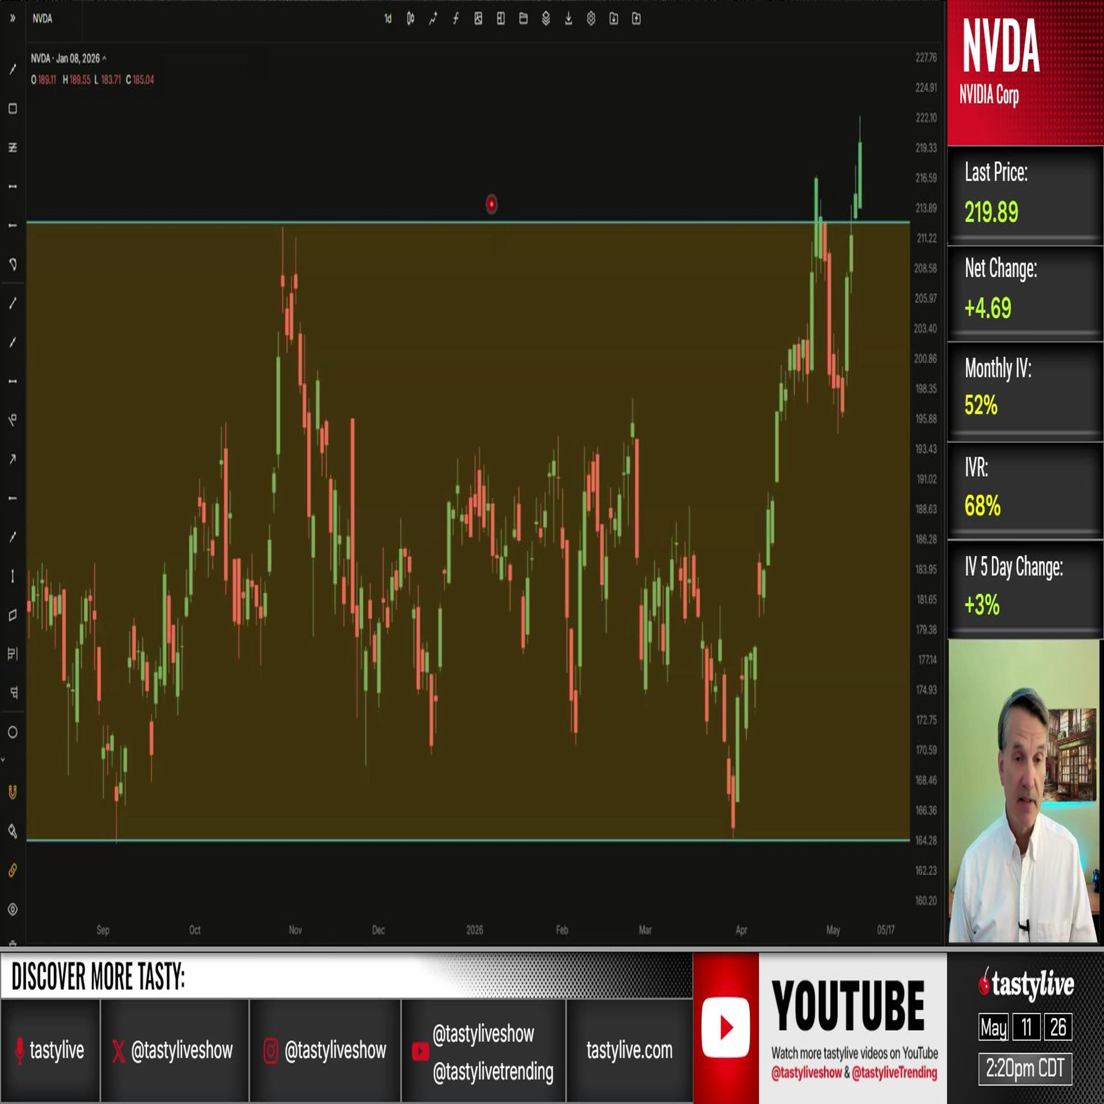Open the chart layout grid icon

pos(500,19)
